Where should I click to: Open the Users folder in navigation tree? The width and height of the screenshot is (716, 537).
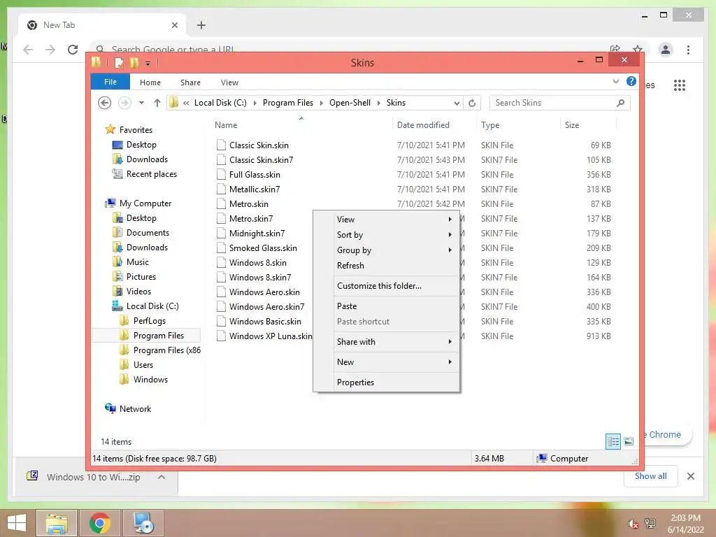coord(143,365)
